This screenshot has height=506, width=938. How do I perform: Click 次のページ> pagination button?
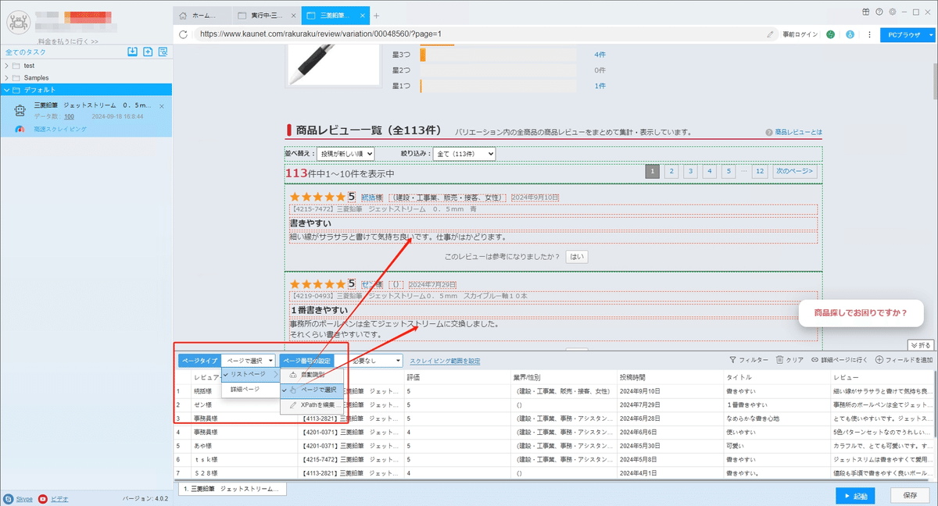tap(794, 171)
